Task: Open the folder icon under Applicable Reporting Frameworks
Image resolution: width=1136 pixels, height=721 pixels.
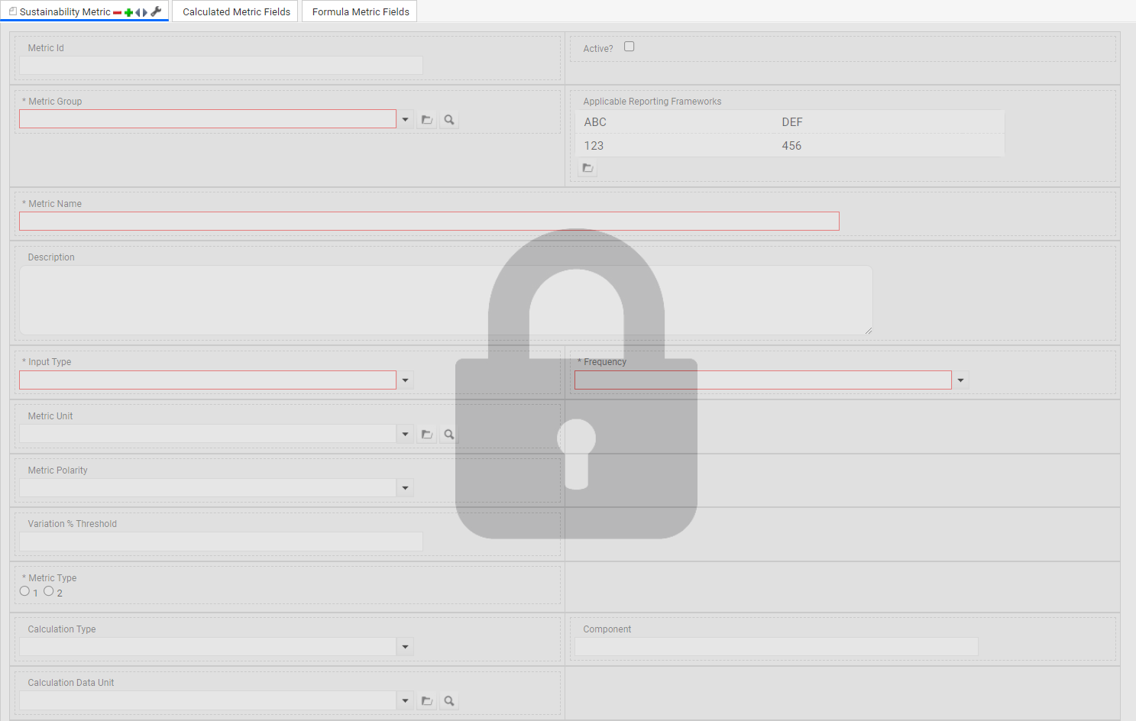Action: (x=587, y=167)
